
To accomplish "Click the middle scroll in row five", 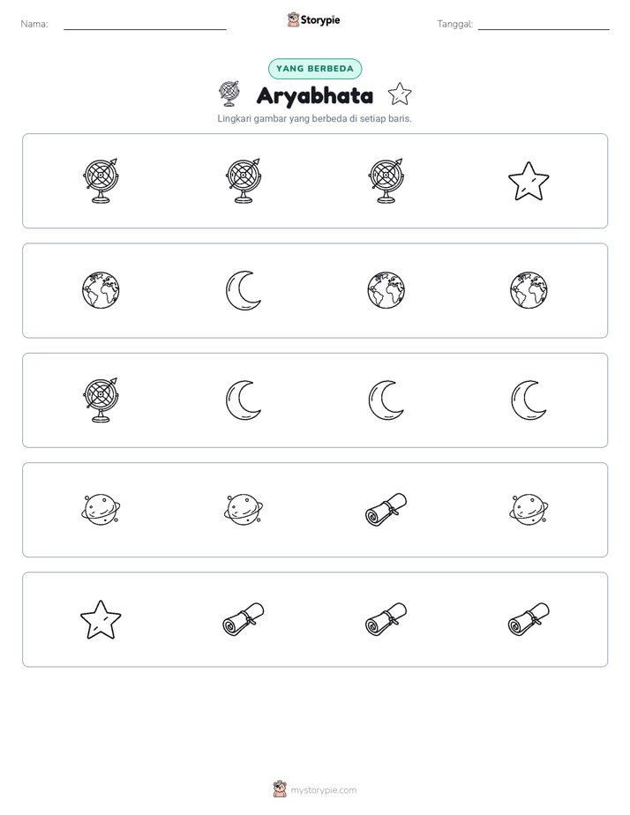I will coord(386,619).
